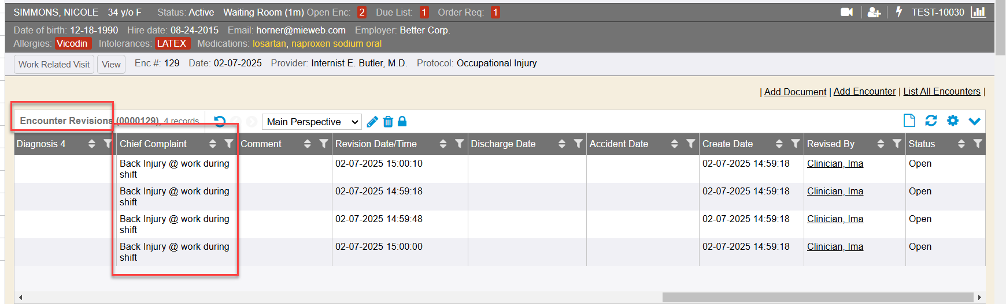Sort by the Revision Date/Time column
This screenshot has height=304, width=1006.
coord(443,144)
